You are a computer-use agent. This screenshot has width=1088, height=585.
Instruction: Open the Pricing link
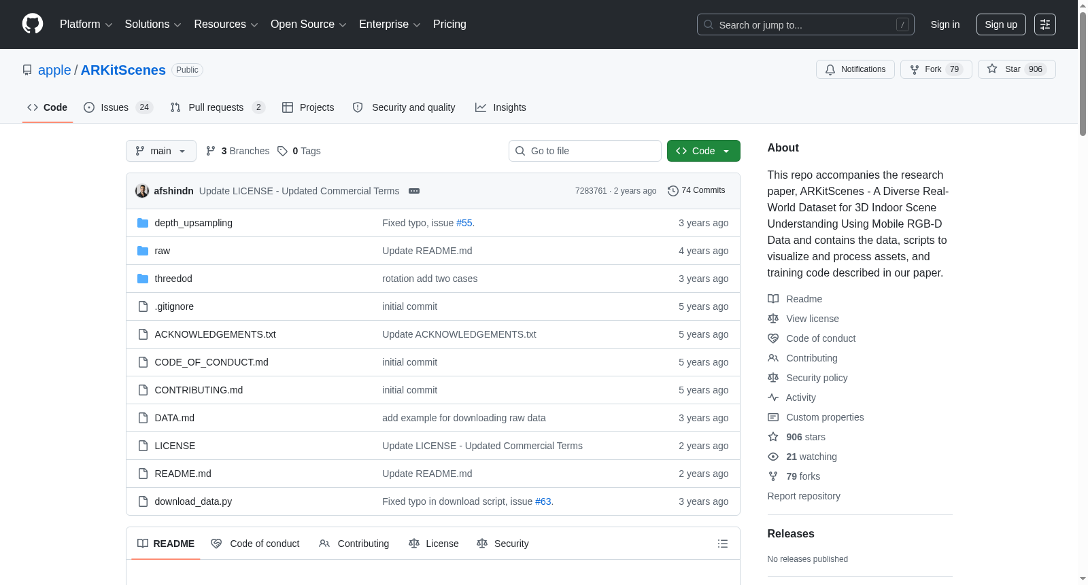click(449, 24)
